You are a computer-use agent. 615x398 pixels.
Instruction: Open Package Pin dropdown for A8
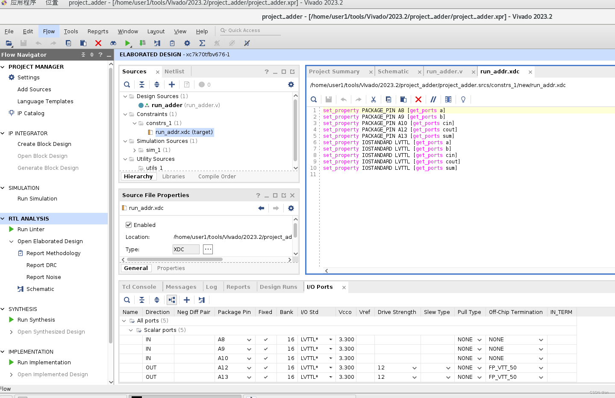249,340
